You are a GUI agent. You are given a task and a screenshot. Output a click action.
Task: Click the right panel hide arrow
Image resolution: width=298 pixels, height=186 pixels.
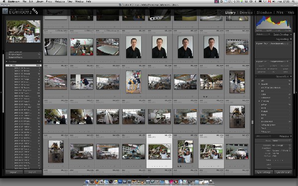click(x=297, y=92)
